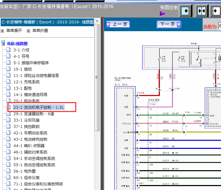This screenshot has width=221, height=190.
Task: Open 10-1 接地 entry
Action: [x=23, y=69]
